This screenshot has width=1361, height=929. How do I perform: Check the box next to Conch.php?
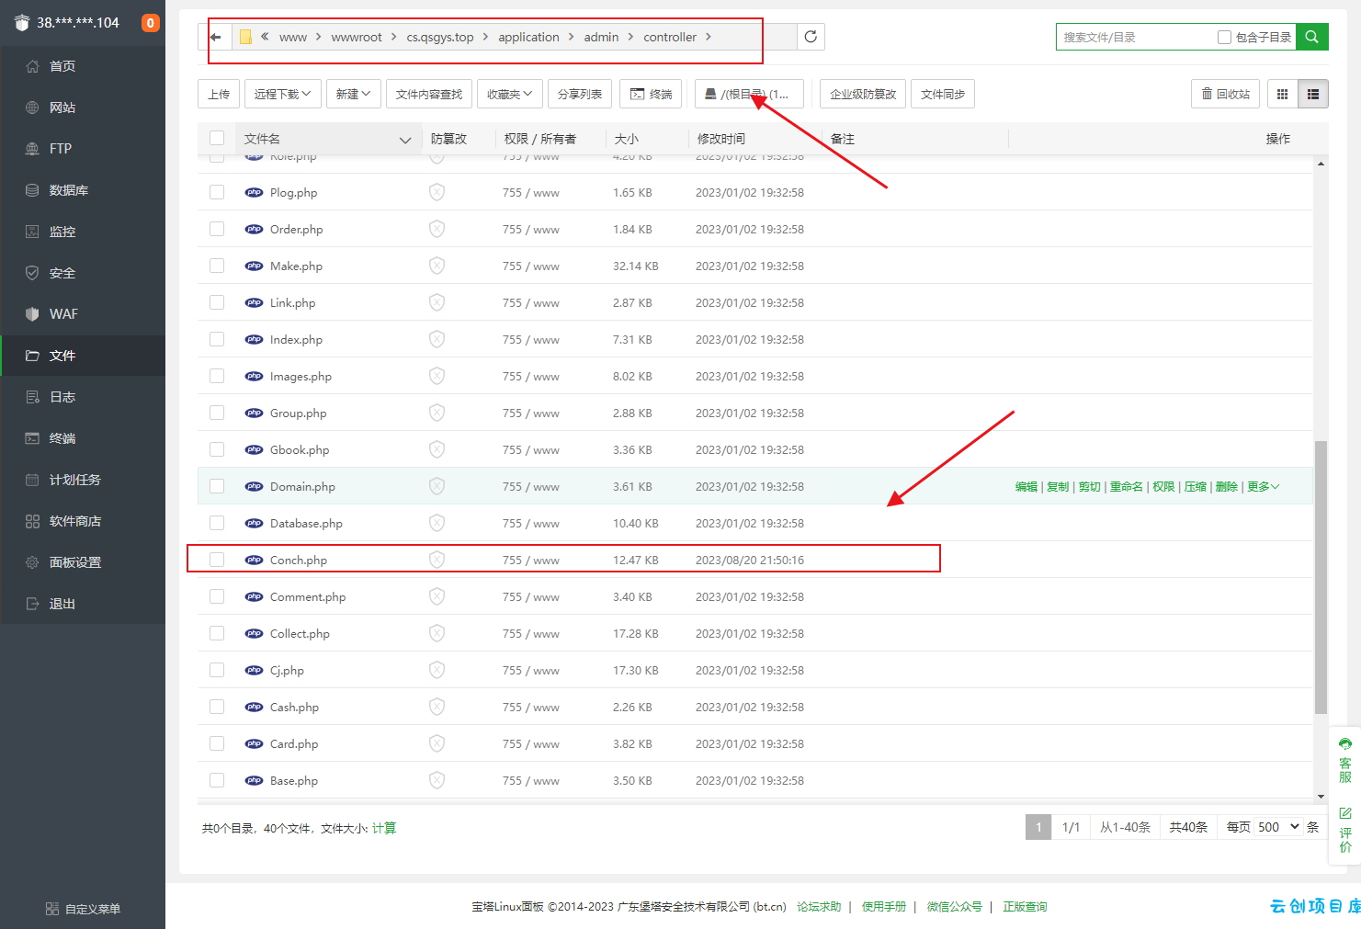[217, 560]
